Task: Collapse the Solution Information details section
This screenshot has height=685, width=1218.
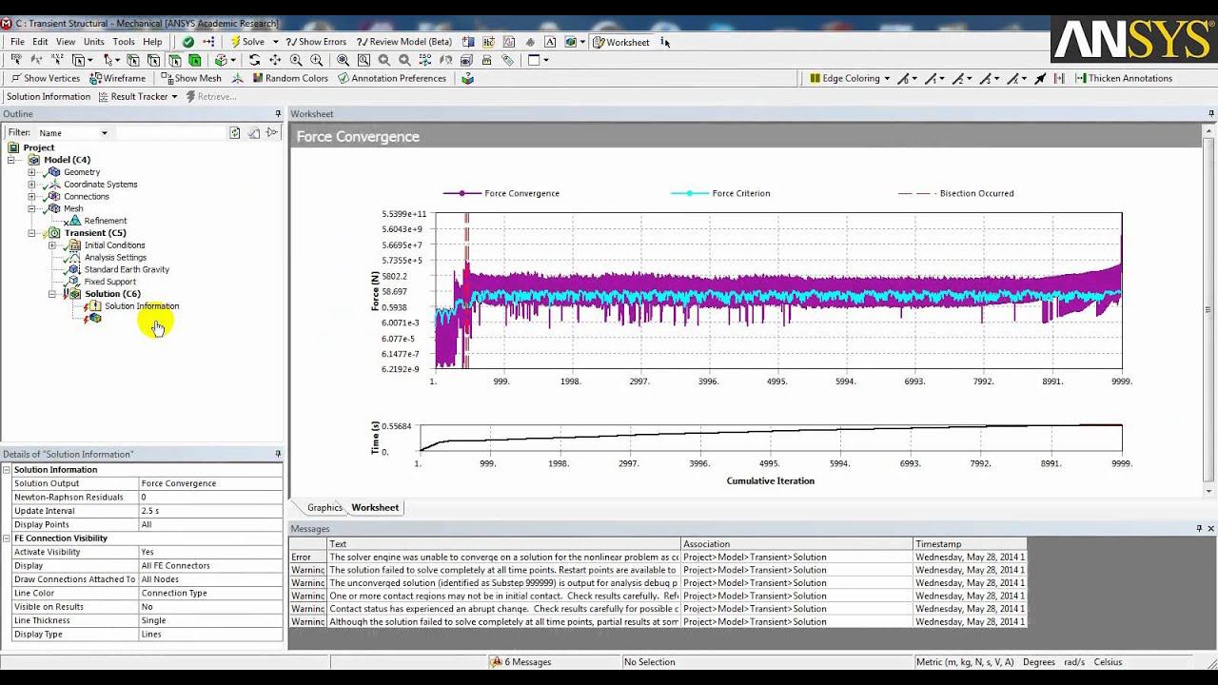Action: click(x=8, y=470)
